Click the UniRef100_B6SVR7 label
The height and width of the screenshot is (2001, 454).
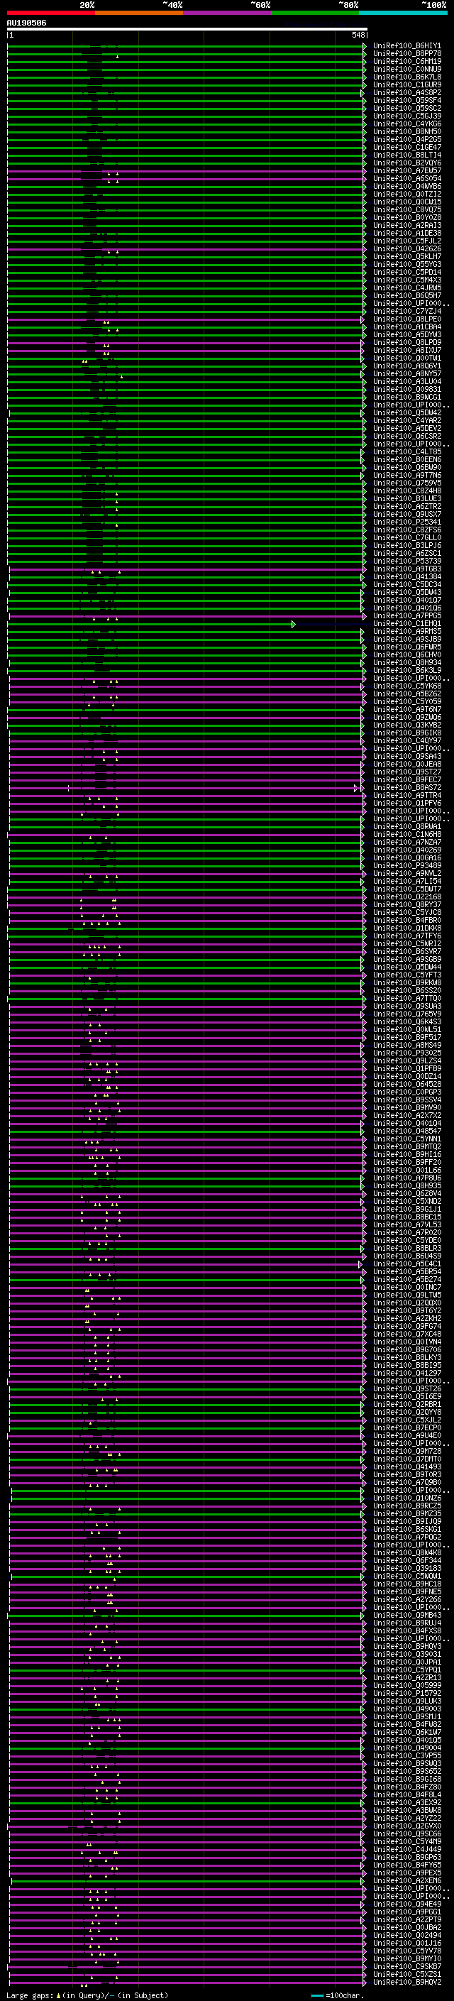[406, 952]
